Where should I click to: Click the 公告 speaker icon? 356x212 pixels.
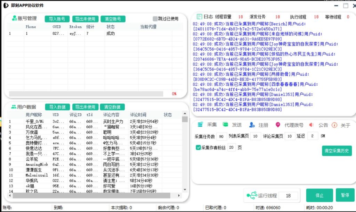(x=311, y=125)
